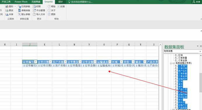Open the 订单编号 column filter dropdown
This screenshot has width=202, height=110.
pos(36,62)
